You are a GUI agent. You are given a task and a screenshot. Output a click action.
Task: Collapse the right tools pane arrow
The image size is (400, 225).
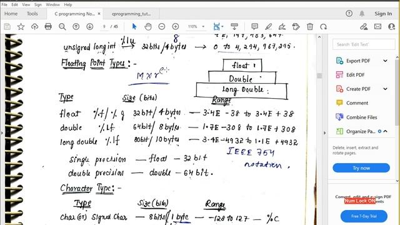pyautogui.click(x=325, y=132)
